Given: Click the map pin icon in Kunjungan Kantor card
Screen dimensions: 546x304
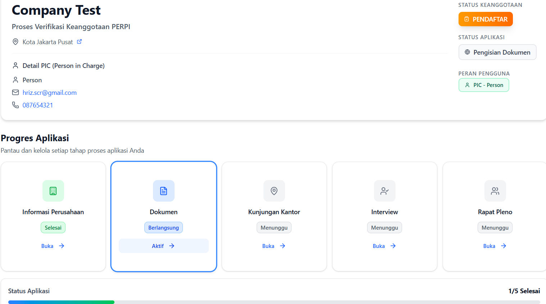Looking at the screenshot, I should (274, 191).
